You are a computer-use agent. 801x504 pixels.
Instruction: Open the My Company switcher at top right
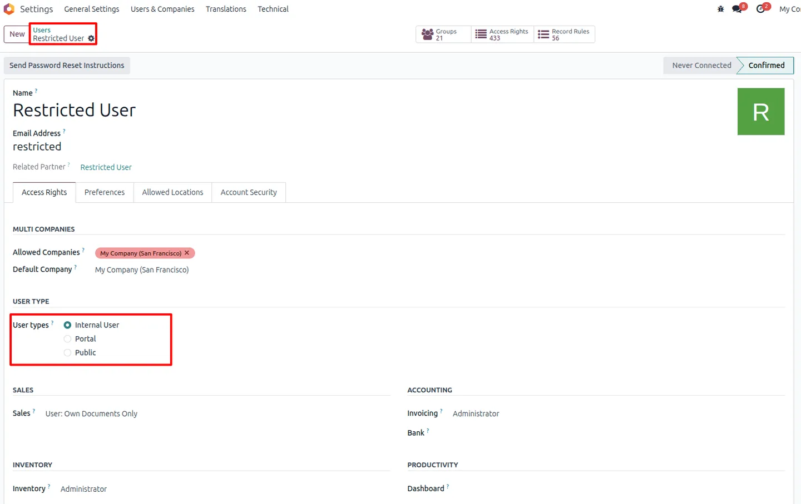[789, 9]
